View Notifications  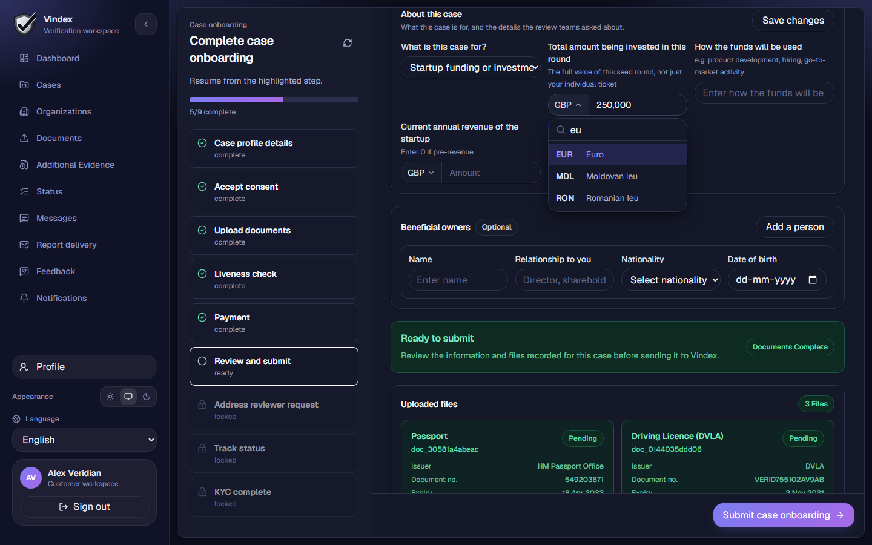pyautogui.click(x=84, y=298)
